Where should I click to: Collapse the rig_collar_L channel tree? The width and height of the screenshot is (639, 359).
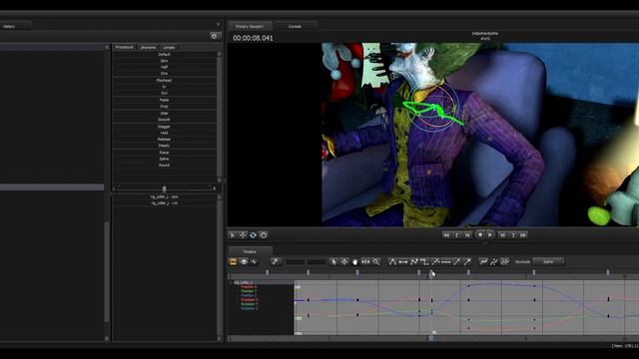231,282
